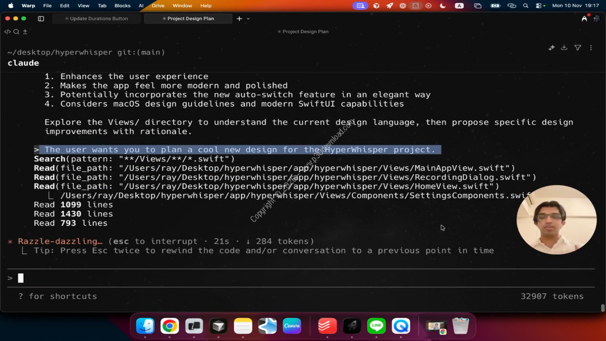Viewport: 606px width, 341px height.
Task: Open Canva from the dock
Action: tap(292, 326)
